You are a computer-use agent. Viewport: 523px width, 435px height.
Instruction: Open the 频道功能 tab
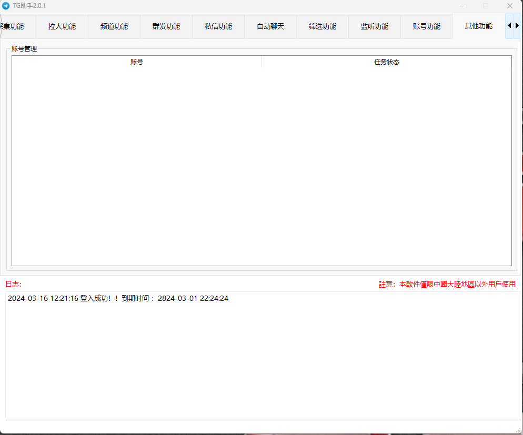114,26
